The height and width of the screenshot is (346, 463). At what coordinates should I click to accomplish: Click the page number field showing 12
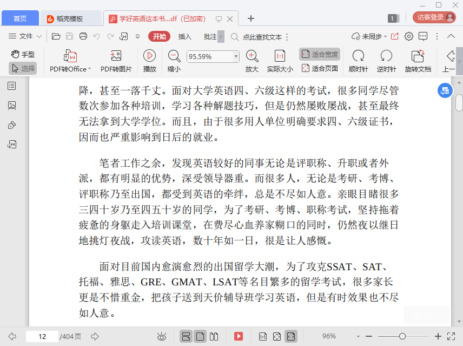(42, 336)
